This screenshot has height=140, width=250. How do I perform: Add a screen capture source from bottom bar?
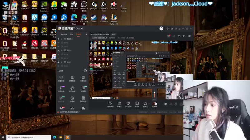pyautogui.click(x=110, y=105)
